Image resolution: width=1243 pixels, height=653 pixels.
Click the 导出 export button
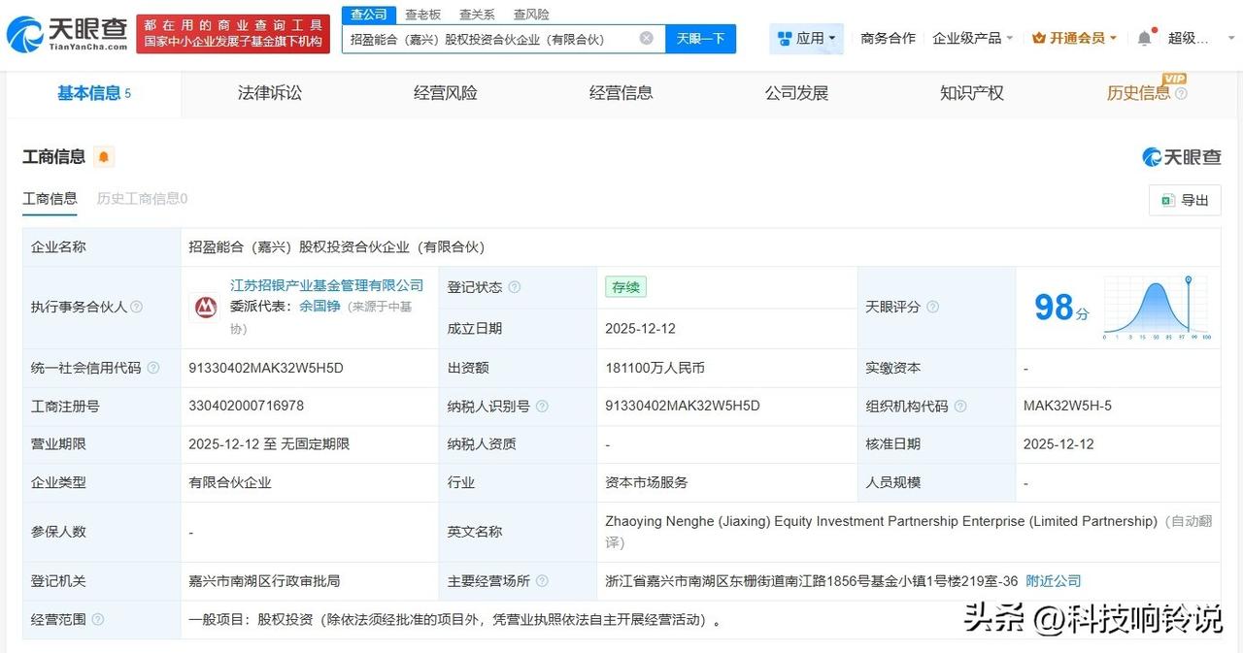1185,200
